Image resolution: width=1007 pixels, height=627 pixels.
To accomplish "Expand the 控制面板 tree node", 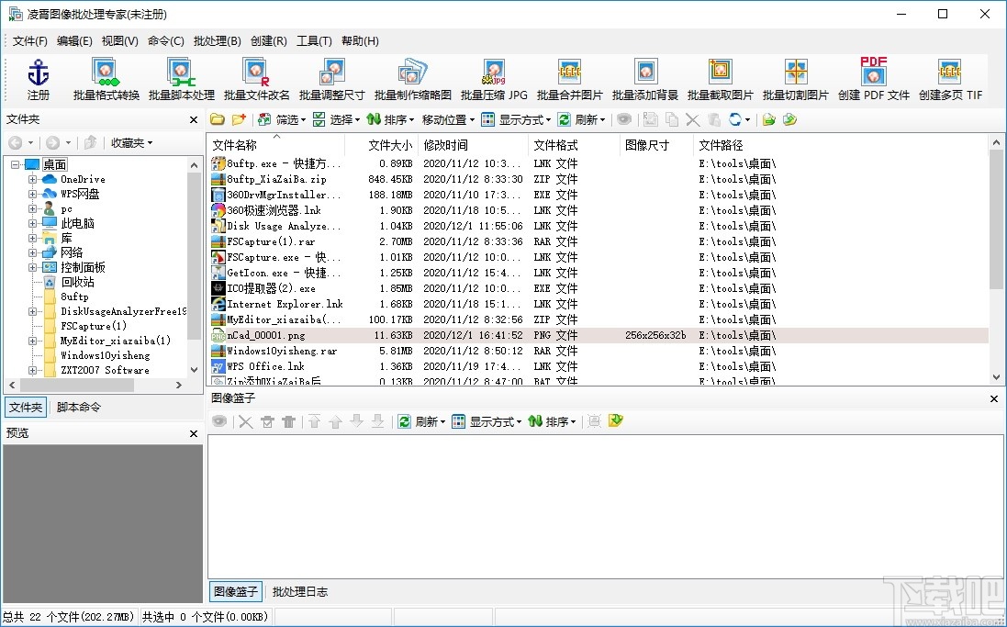I will (x=32, y=267).
